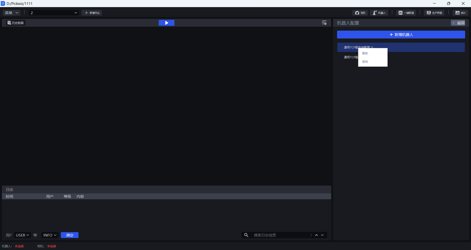Choose 复制 in the context menu
The image size is (471, 250).
365,62
